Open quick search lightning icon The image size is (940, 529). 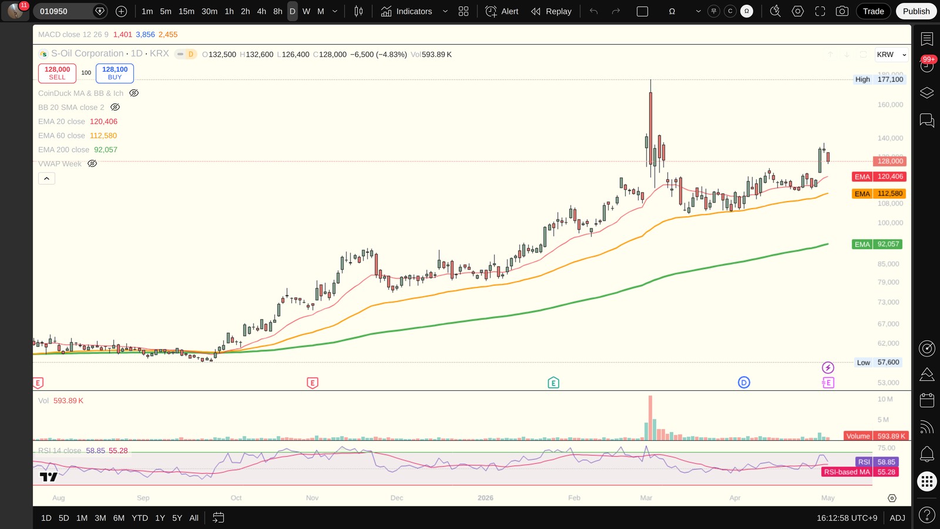[775, 11]
